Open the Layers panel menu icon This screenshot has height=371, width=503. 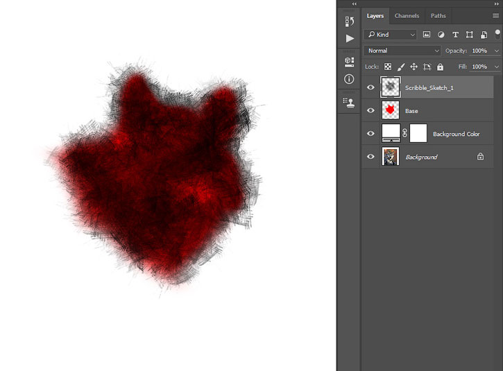[x=495, y=16]
